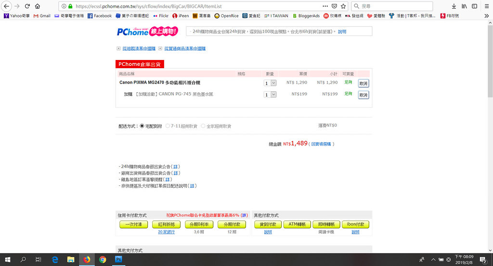Screen dimensions: 493x266
Task: Switch to Photoshop on the taskbar
Action: pos(118,259)
